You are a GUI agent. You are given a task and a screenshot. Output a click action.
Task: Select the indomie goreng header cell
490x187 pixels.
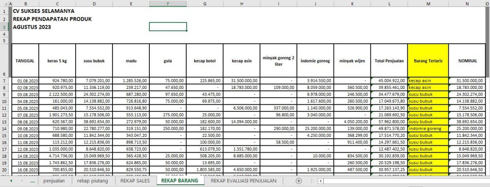[x=315, y=61]
